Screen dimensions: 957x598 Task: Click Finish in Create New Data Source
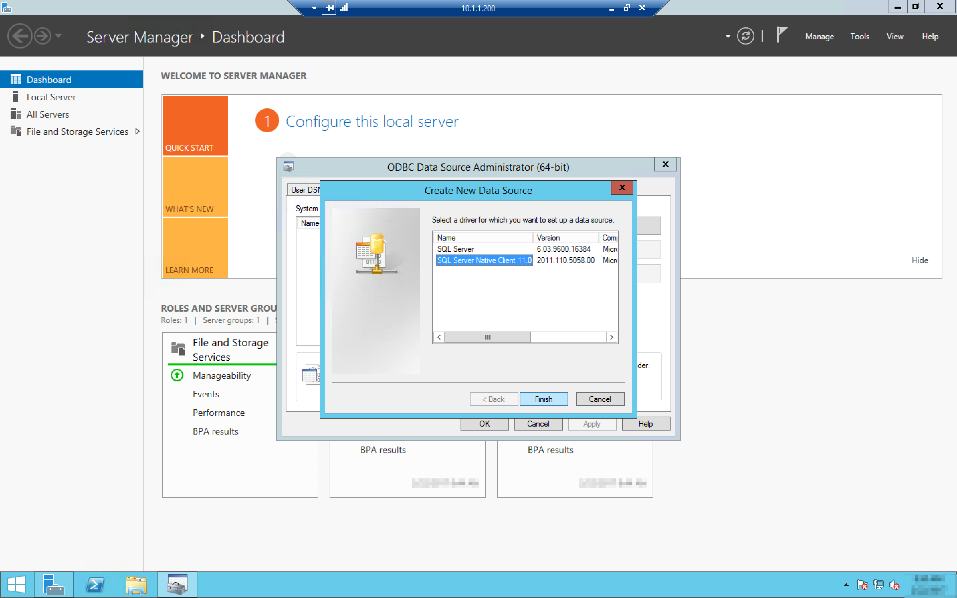(543, 399)
